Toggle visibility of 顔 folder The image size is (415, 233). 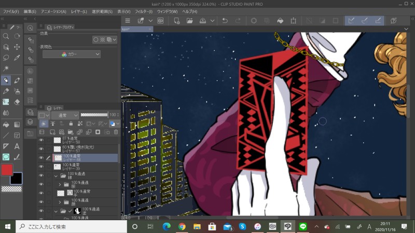pyautogui.click(x=41, y=202)
